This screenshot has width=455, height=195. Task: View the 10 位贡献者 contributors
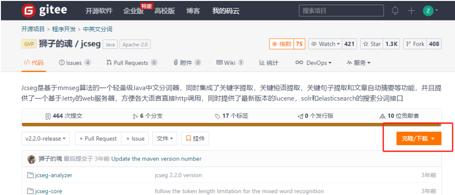[x=399, y=116]
